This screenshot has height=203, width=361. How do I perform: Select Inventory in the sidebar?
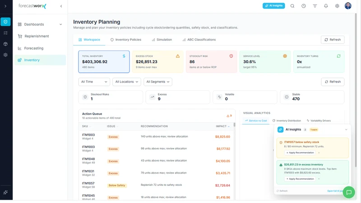click(40, 60)
